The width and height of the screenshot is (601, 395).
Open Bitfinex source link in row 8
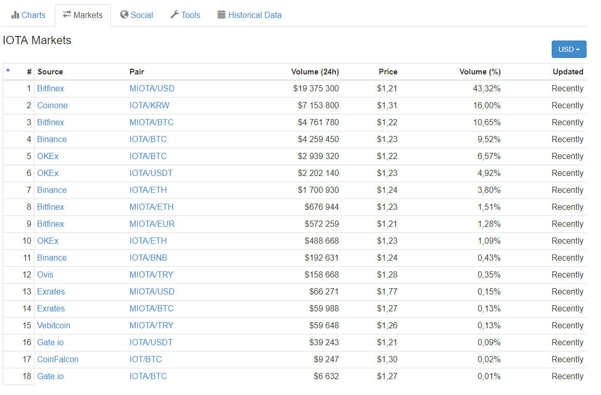[50, 207]
